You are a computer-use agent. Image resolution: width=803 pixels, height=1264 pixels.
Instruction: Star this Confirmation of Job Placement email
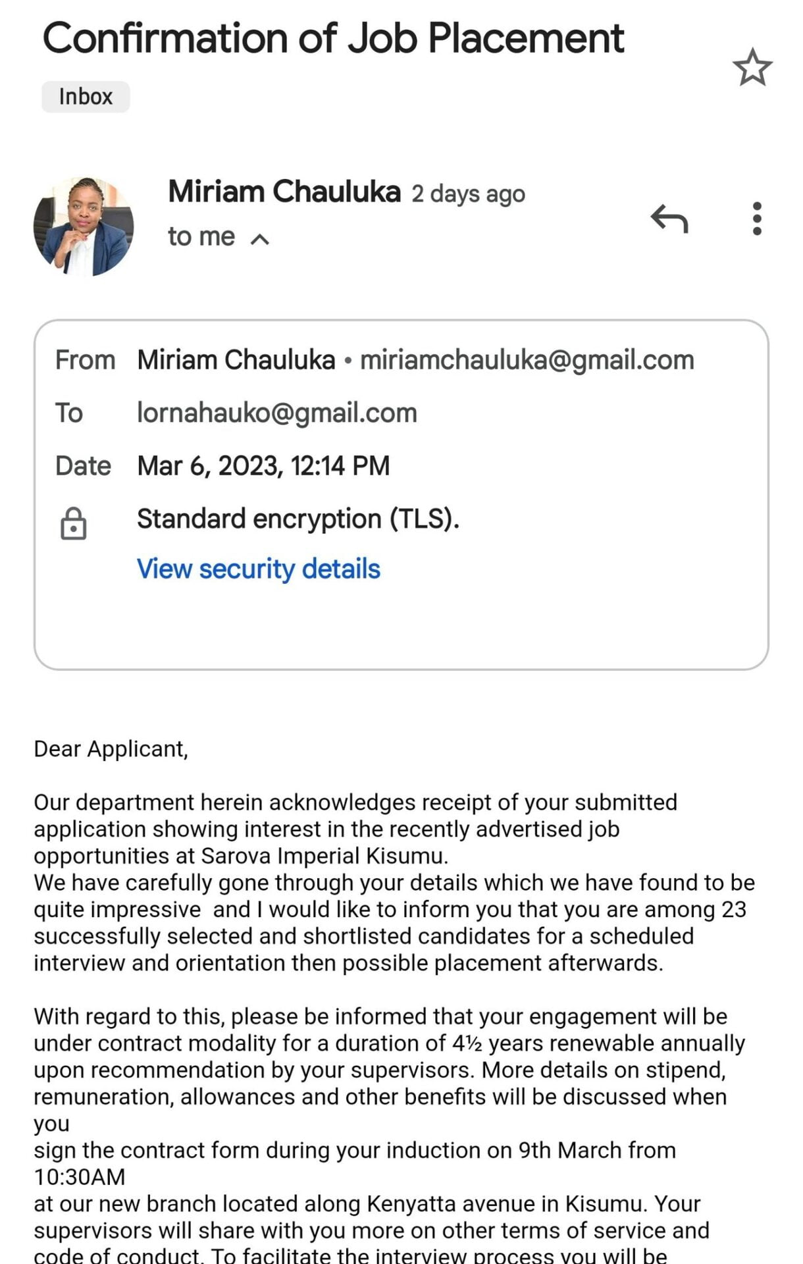click(x=752, y=67)
